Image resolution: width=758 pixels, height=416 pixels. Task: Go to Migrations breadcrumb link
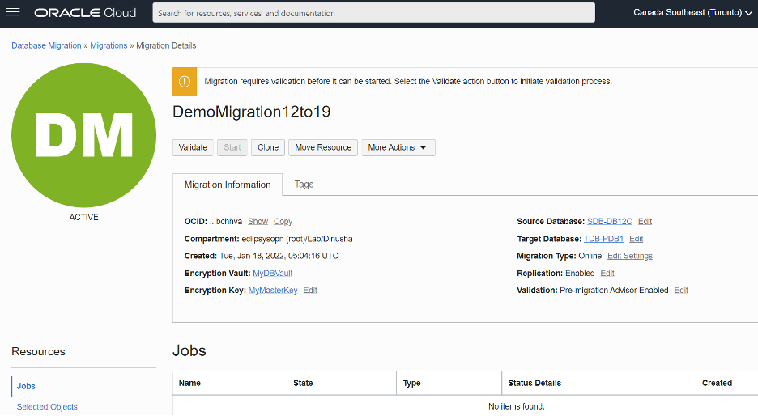click(109, 45)
